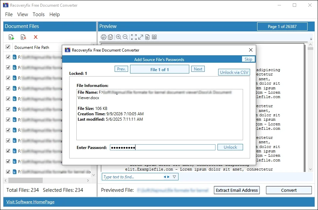Viewport: 318px width, 210px height.
Task: Click the Extract Email Address button
Action: [x=237, y=190]
